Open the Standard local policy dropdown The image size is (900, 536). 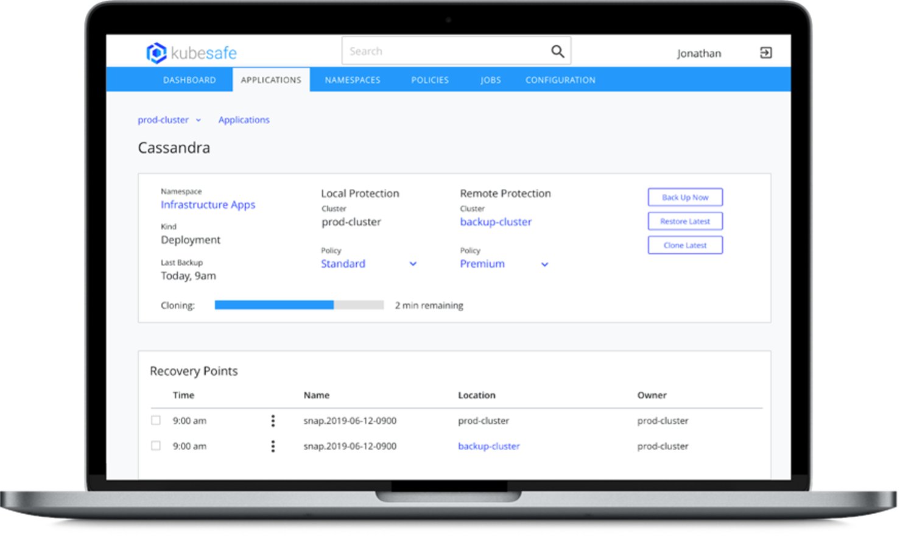[413, 264]
